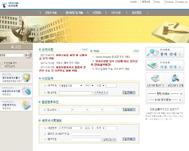Click fourth 발급번호 input field
Image resolution: width=189 pixels, height=151 pixels.
coord(109,110)
